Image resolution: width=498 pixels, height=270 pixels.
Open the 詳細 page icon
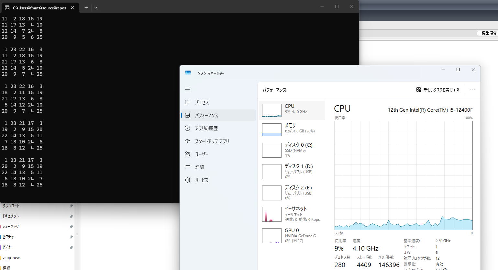coord(187,167)
